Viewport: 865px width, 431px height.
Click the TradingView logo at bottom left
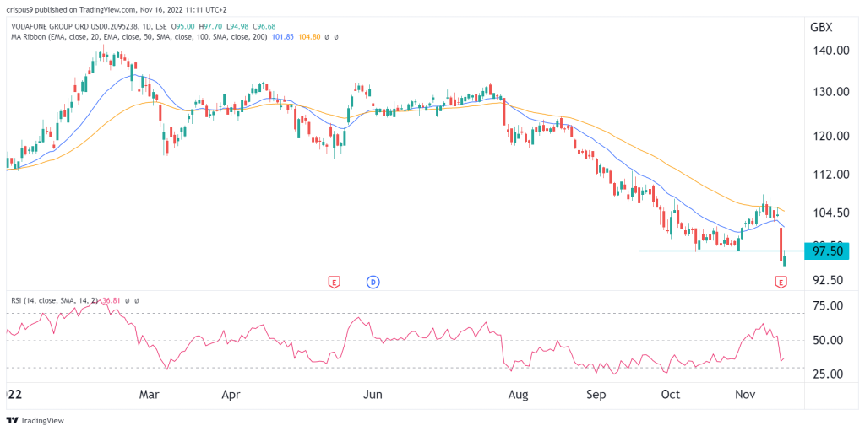[35, 420]
